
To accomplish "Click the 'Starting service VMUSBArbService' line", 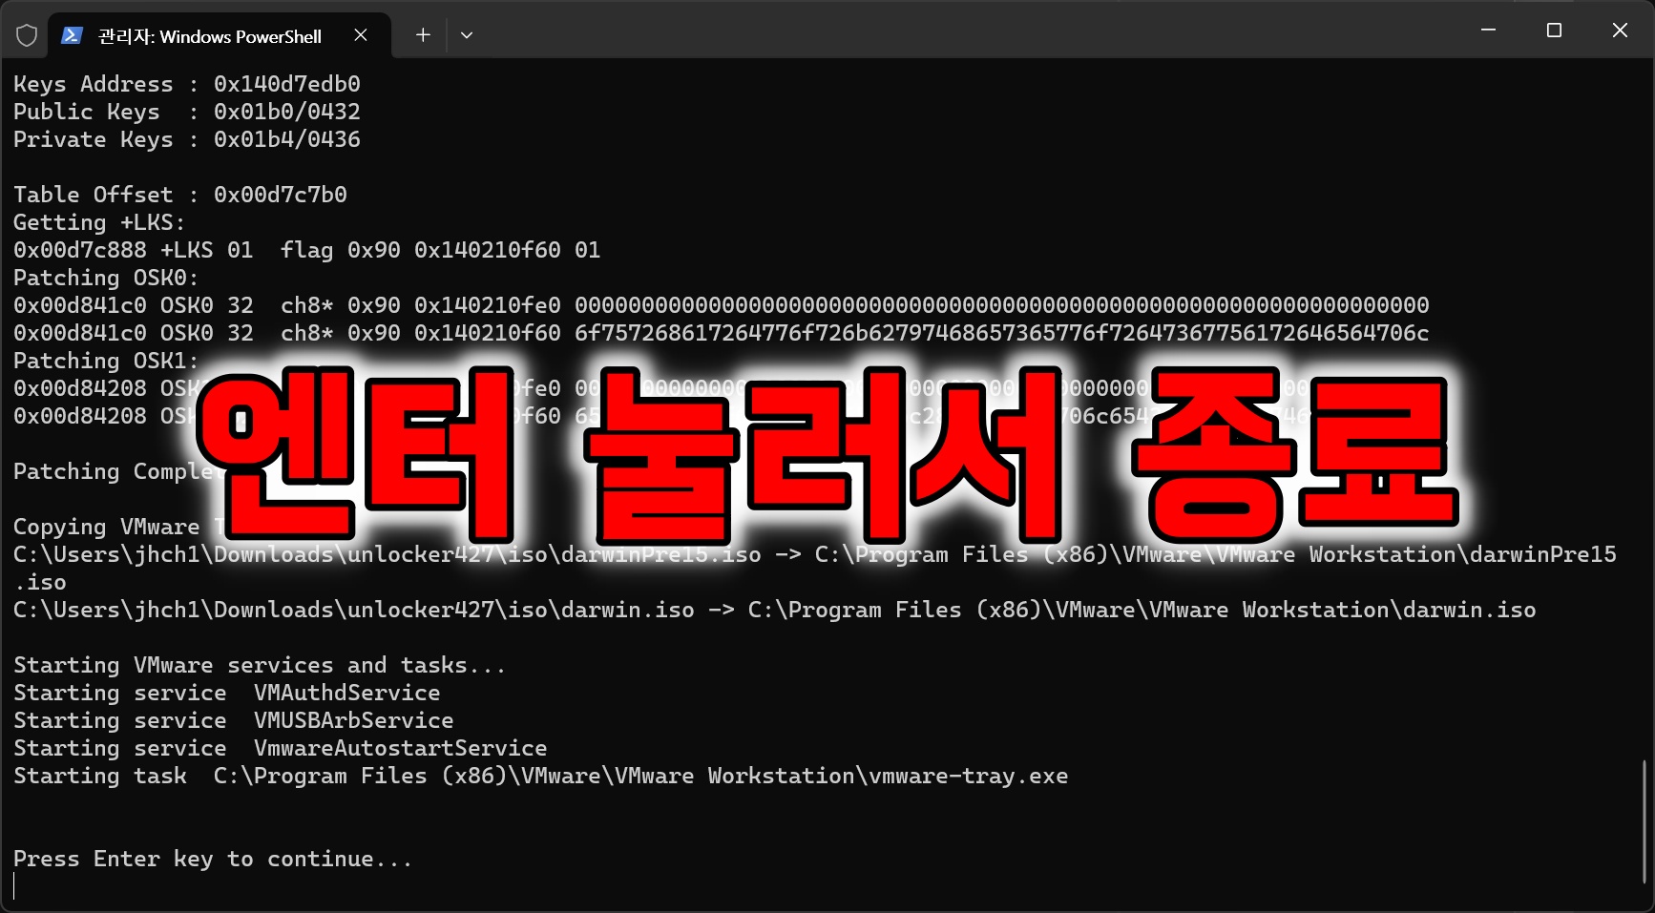I will click(234, 720).
